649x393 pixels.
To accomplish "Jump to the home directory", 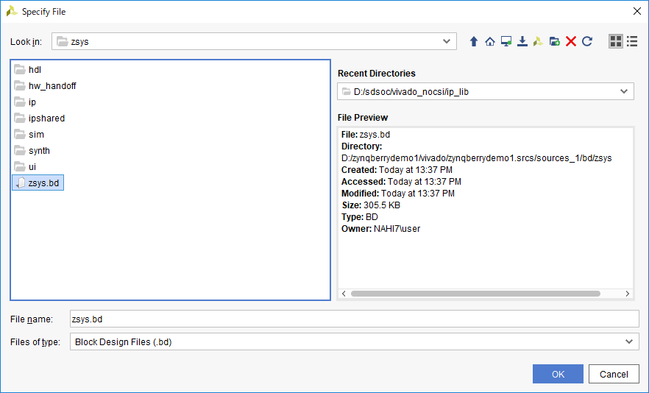I will click(490, 42).
